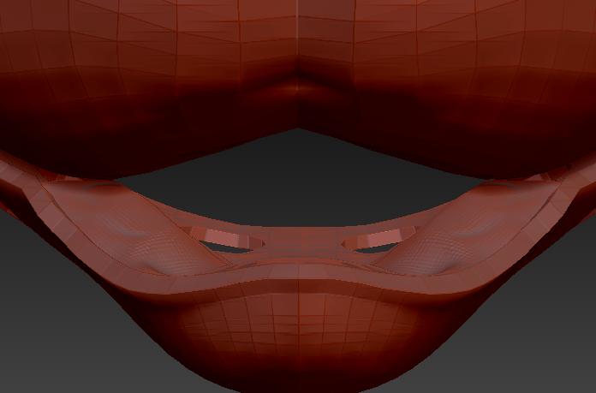
Task: Click the right slot opening in the mesh
Action: point(378,241)
